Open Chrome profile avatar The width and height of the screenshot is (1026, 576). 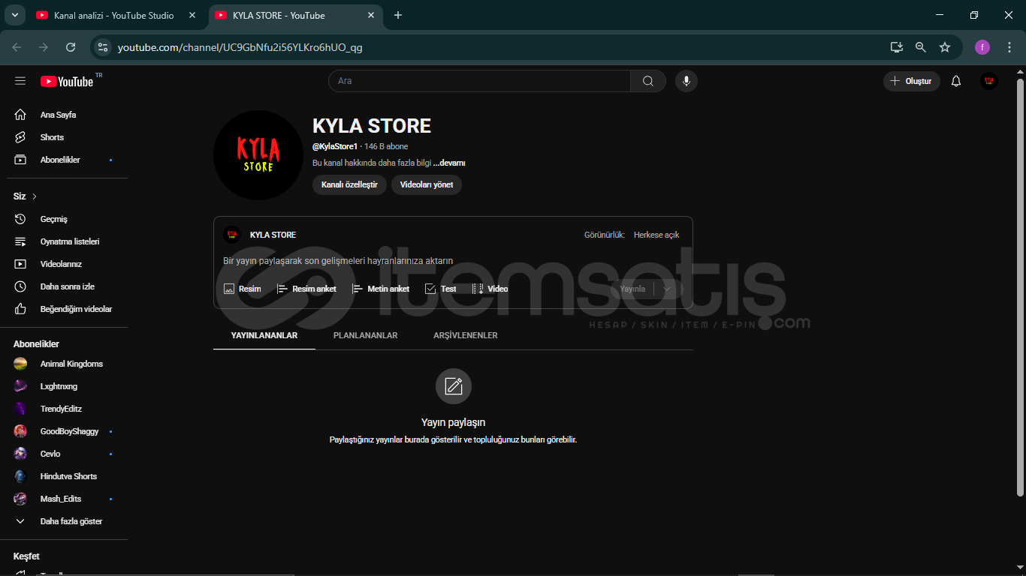pos(982,47)
